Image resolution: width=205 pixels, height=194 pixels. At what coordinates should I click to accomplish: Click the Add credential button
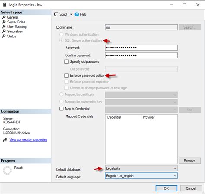(190, 110)
